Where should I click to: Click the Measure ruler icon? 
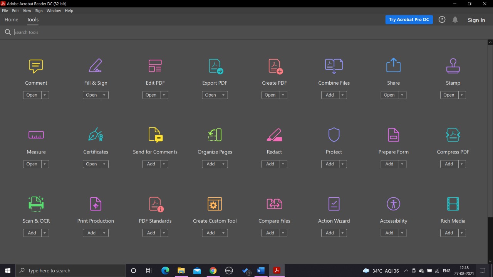click(x=36, y=135)
